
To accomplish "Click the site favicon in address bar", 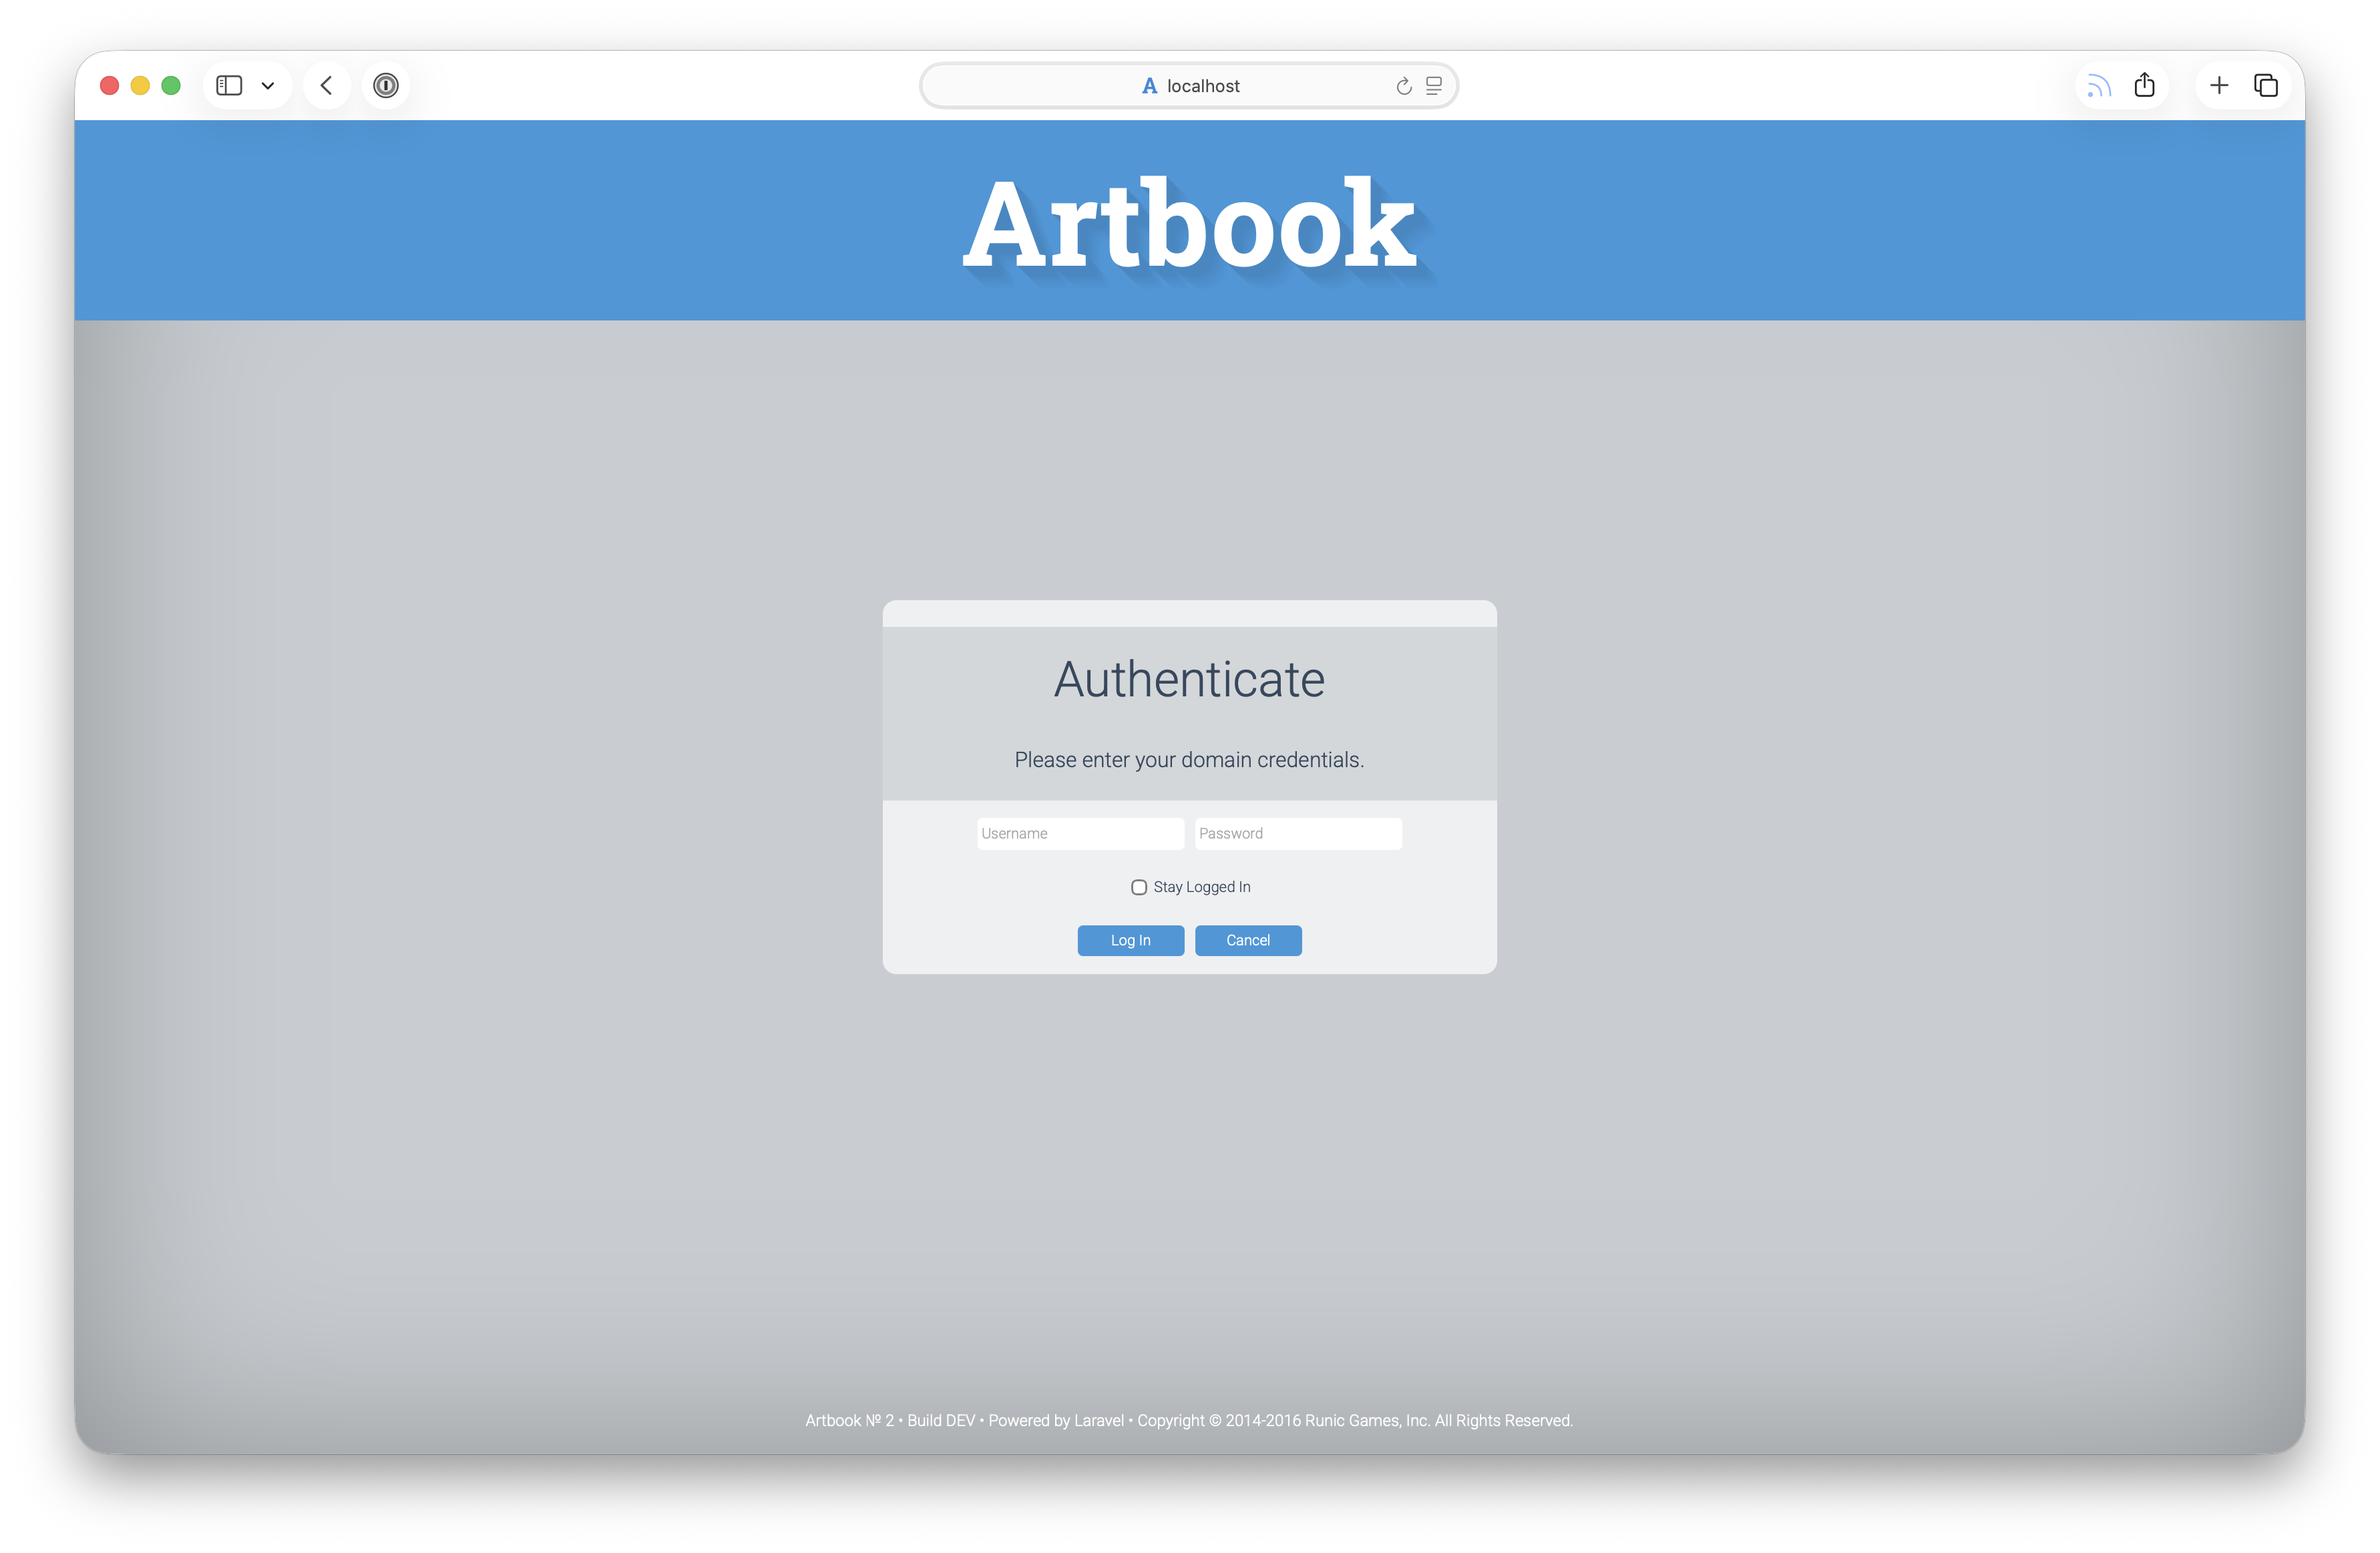I will 1150,86.
